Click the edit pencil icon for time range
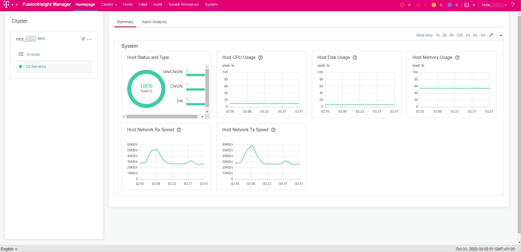 491,35
